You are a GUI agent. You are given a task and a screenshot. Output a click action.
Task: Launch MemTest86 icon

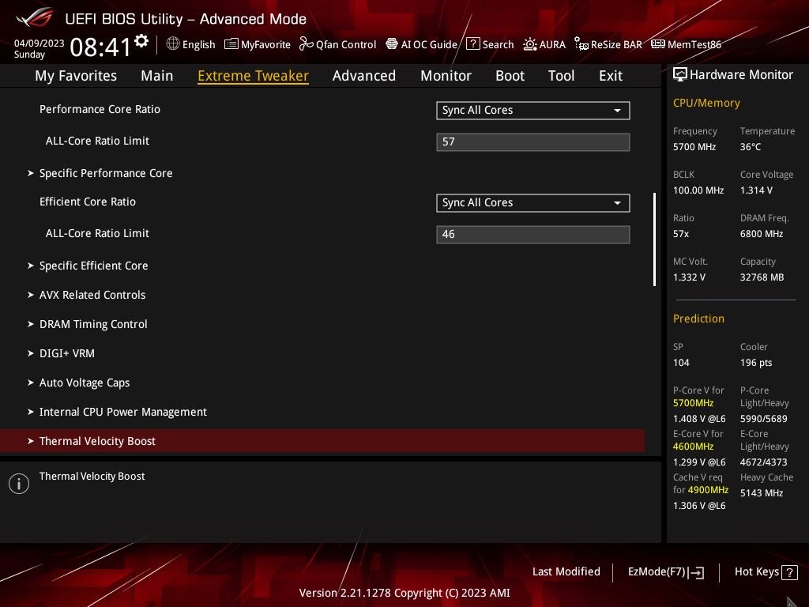click(x=658, y=44)
